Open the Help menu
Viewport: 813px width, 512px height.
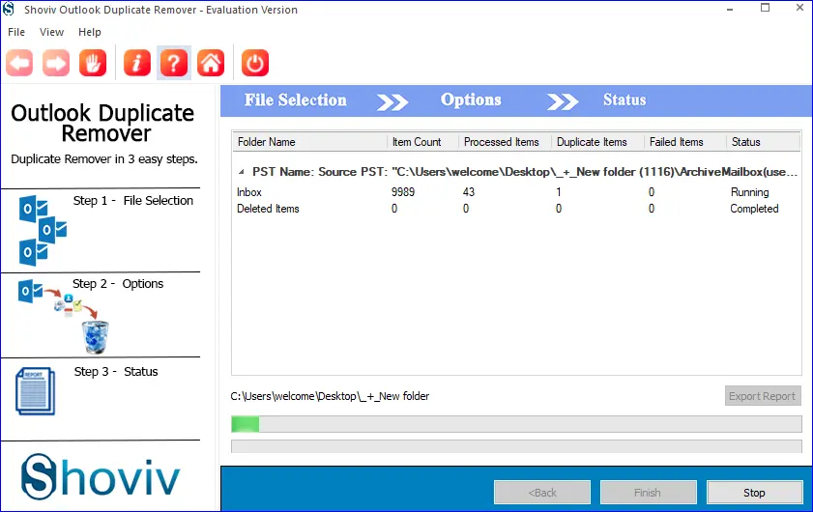click(90, 32)
